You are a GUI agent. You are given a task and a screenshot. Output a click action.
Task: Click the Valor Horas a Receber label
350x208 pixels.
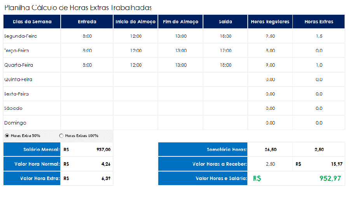[203, 164]
